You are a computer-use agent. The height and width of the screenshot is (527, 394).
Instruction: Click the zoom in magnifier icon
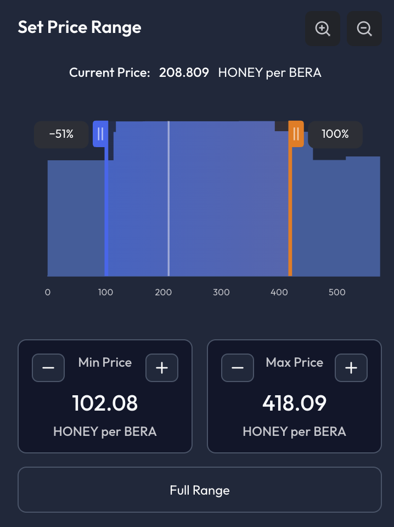[x=323, y=29]
